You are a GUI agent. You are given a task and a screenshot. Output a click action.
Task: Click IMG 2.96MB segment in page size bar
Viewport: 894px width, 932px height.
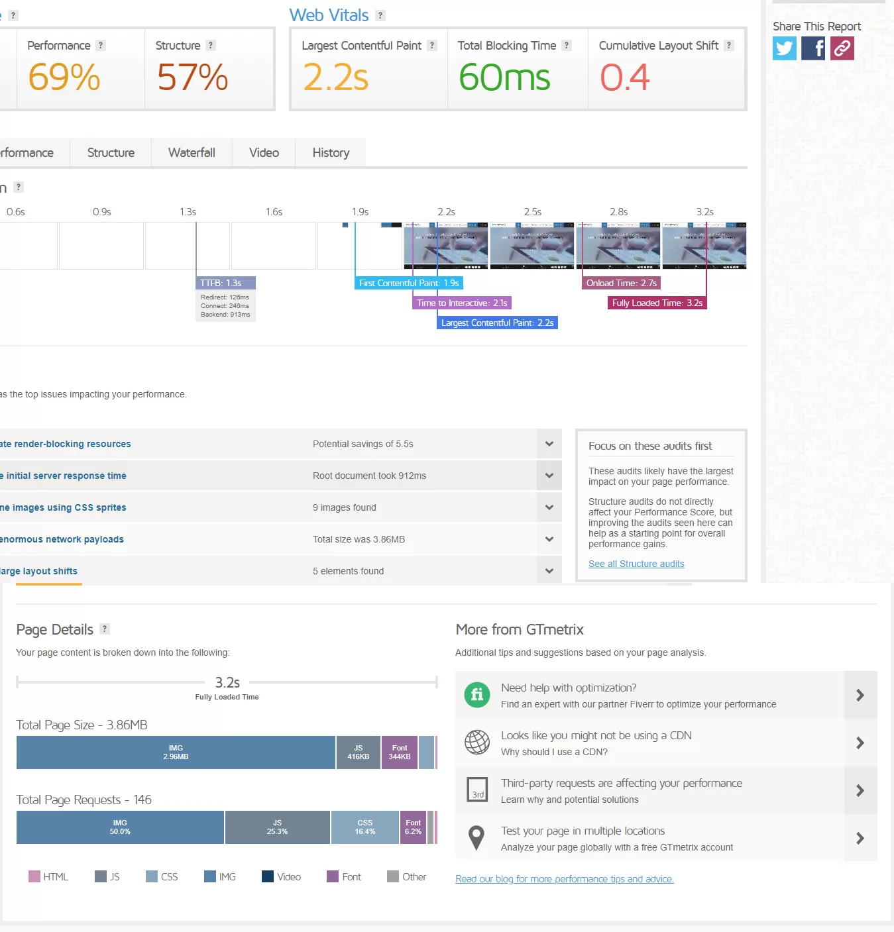coord(176,752)
